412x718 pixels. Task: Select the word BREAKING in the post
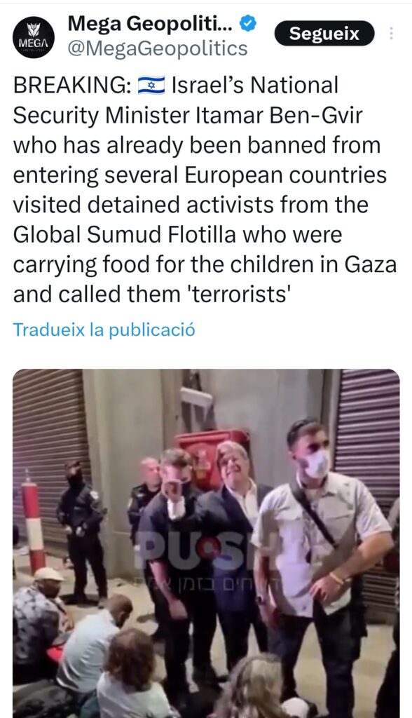click(71, 86)
